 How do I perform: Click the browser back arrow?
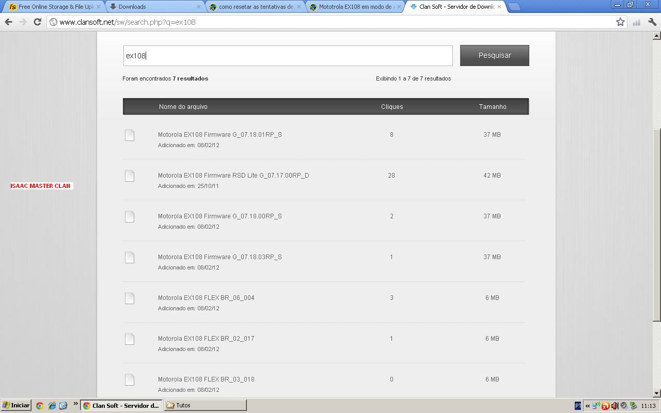[x=8, y=22]
